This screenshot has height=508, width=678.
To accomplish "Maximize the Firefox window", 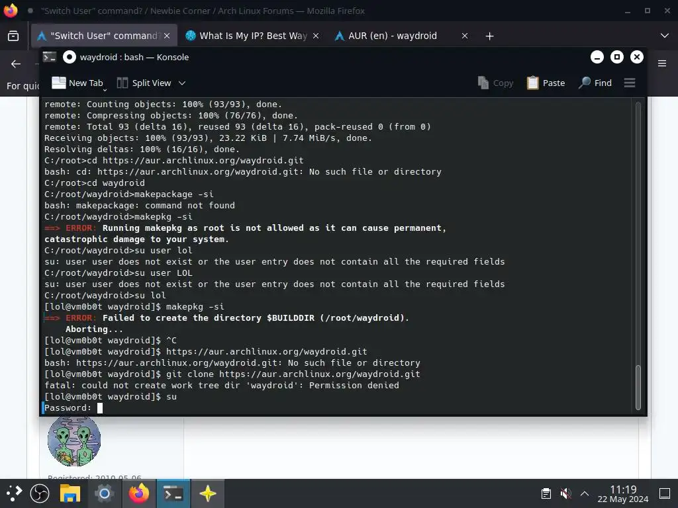I will coord(648,11).
